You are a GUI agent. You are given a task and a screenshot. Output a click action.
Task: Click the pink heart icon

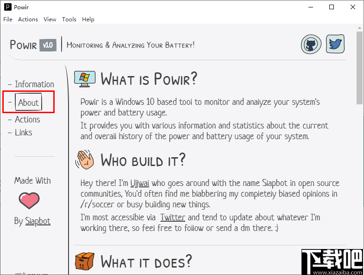(x=29, y=200)
